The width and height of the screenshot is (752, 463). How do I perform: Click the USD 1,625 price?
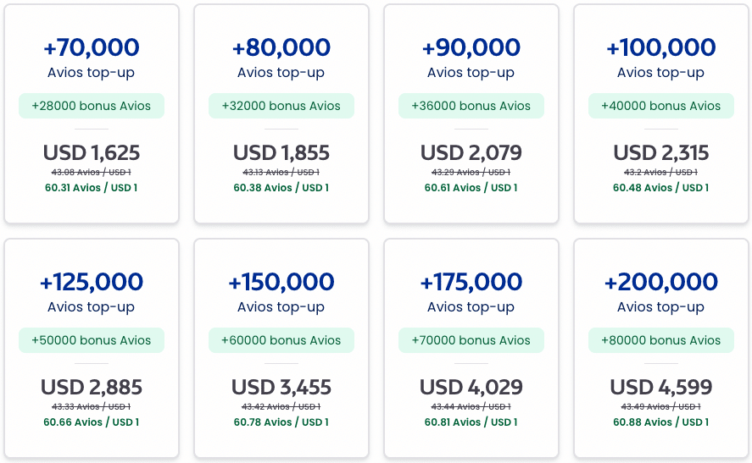coord(92,153)
